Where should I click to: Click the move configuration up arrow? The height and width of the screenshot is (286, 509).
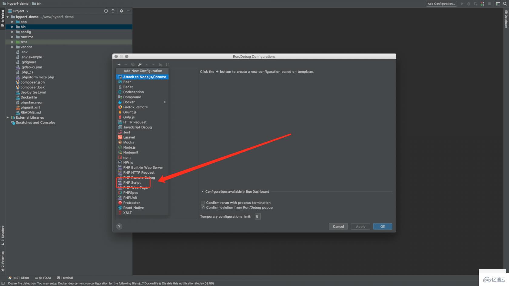coord(147,64)
